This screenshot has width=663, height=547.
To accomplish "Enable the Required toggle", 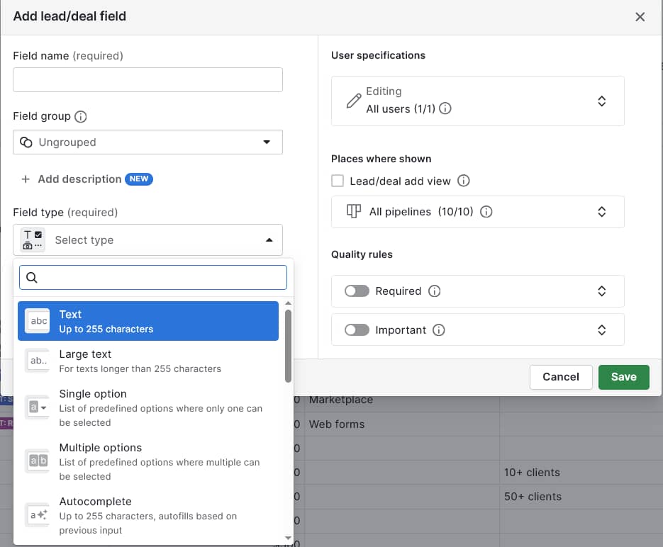I will point(357,291).
